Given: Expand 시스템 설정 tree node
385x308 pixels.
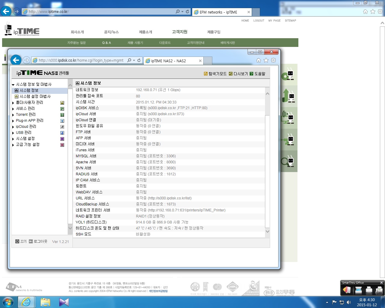Looking at the screenshot, I should point(13,139).
